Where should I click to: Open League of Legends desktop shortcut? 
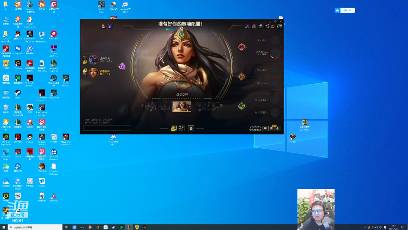tap(54, 65)
